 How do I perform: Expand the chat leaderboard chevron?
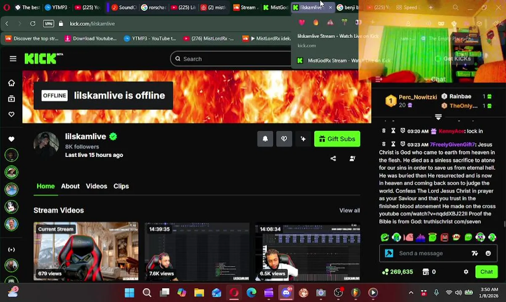pyautogui.click(x=438, y=117)
